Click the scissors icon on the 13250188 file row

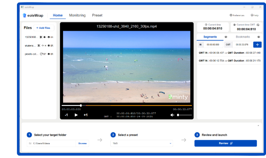click(x=41, y=37)
